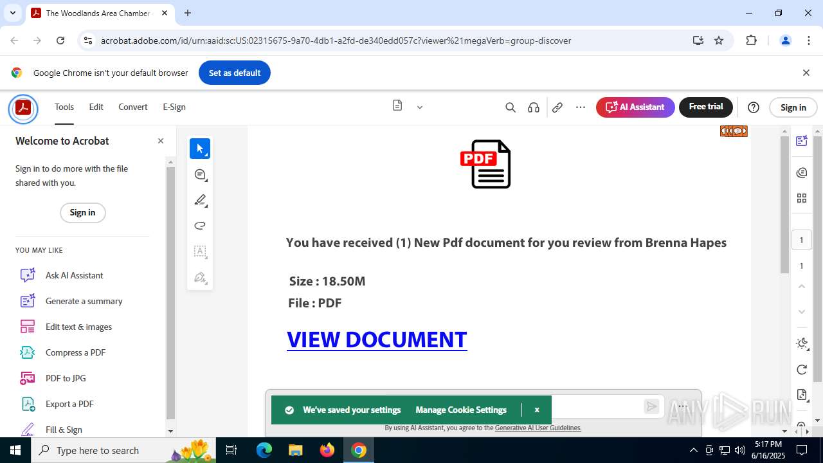Screen dimensions: 823x463
Task: Click the read aloud headphones icon
Action: pos(534,107)
